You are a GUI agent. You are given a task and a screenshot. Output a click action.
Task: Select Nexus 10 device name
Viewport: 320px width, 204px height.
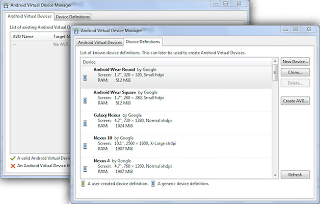(103, 138)
